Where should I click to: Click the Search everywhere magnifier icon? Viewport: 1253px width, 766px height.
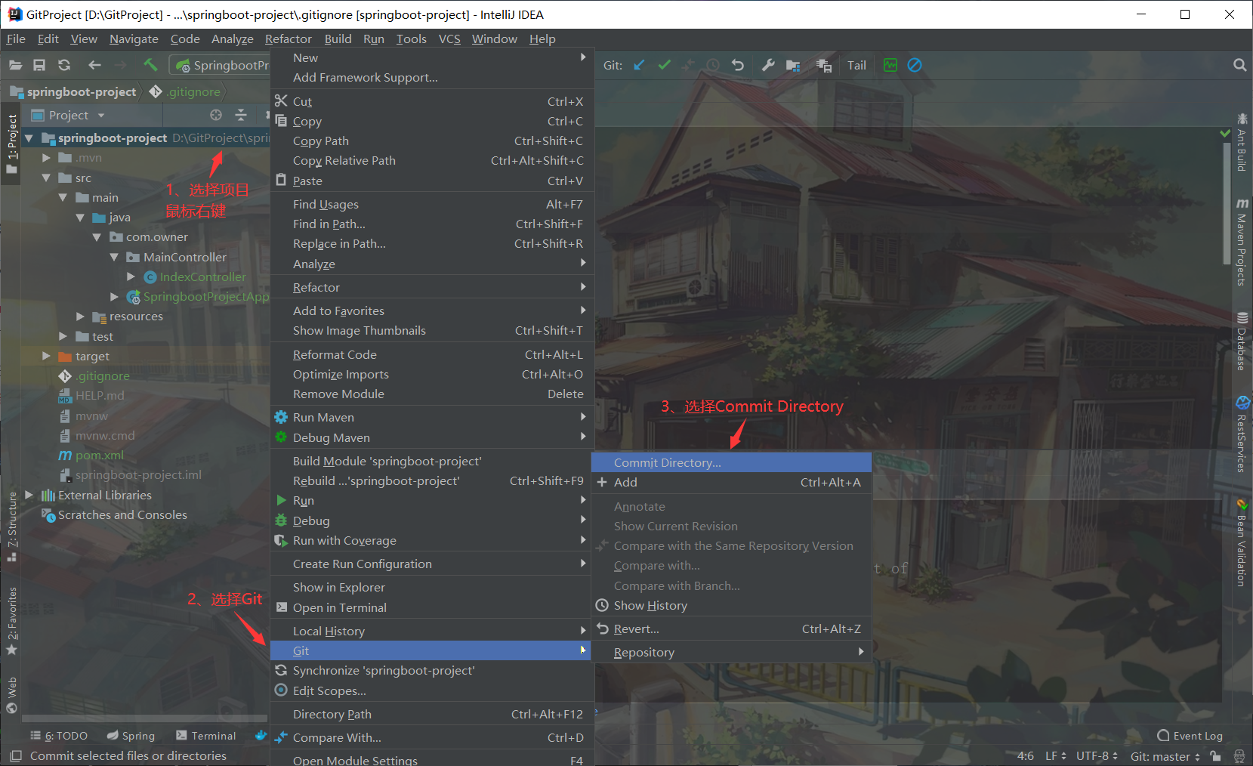(1239, 65)
